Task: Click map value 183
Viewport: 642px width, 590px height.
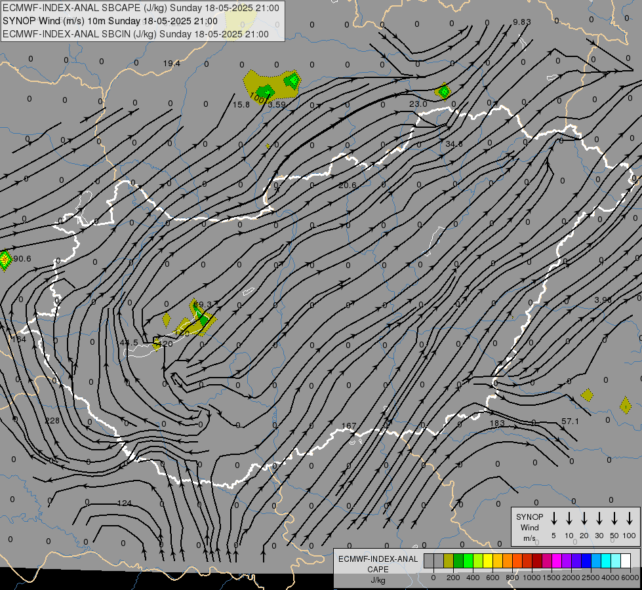Action: coord(497,423)
